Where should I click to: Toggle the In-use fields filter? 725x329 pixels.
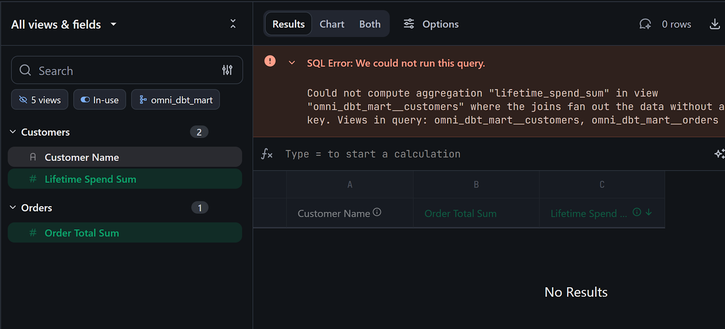pyautogui.click(x=100, y=100)
